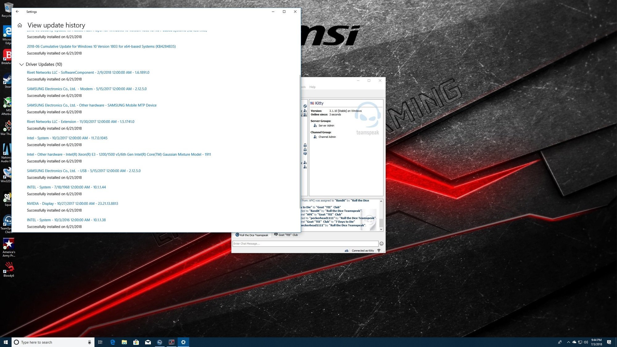Open TeamSpeak Help menu
This screenshot has width=617, height=347.
point(312,87)
